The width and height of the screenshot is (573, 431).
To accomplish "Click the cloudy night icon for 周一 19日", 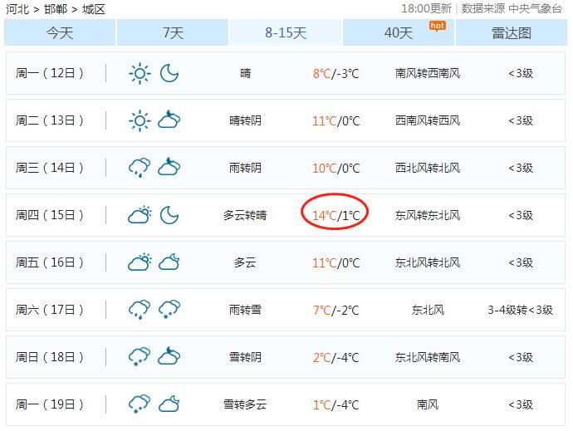I will pos(169,404).
